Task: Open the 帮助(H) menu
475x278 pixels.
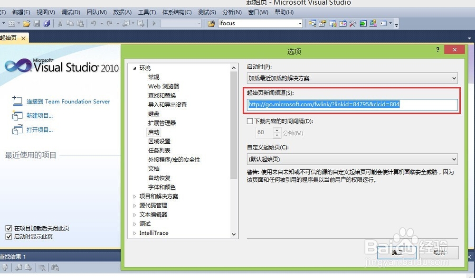Action: (284, 12)
